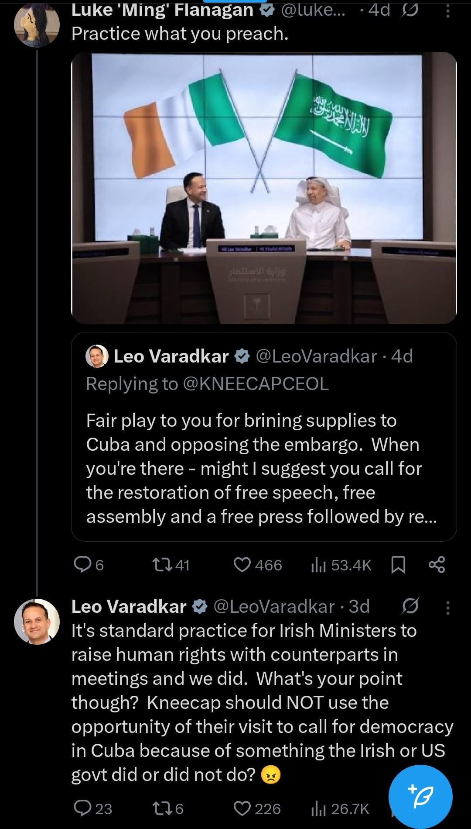The width and height of the screenshot is (471, 829).
Task: Tap the compose new post floating button
Action: coord(420,796)
